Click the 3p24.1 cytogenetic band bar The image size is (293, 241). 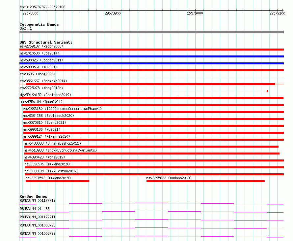click(x=151, y=32)
